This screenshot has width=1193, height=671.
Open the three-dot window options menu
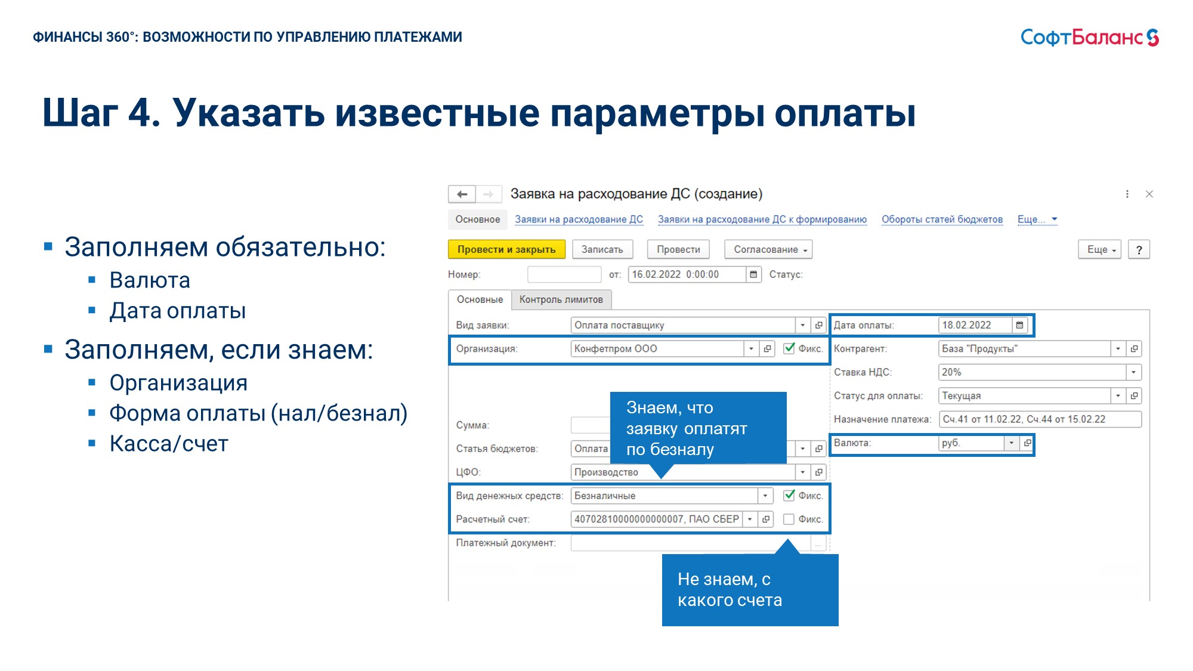[1127, 194]
